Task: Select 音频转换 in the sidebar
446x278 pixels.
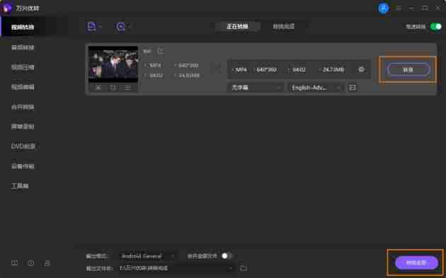Action: (23, 47)
